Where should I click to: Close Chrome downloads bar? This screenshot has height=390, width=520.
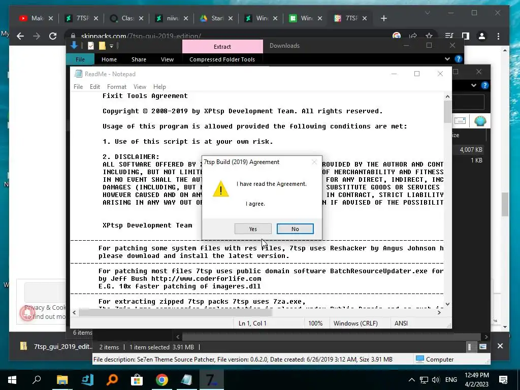tap(500, 346)
